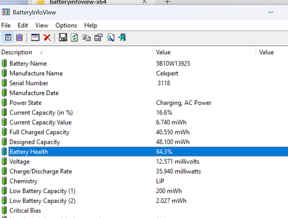Select the Charge/Discharge Rate row

pyautogui.click(x=144, y=171)
